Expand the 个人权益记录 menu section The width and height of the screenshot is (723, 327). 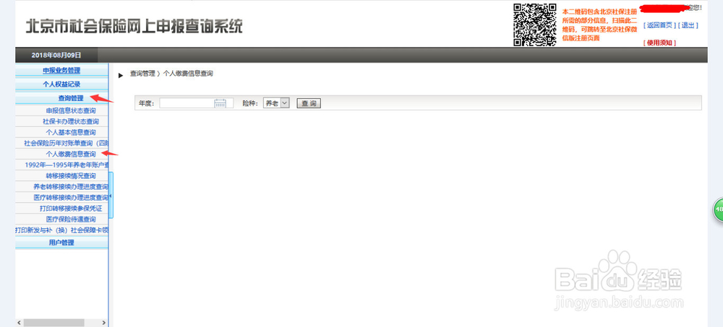[61, 84]
